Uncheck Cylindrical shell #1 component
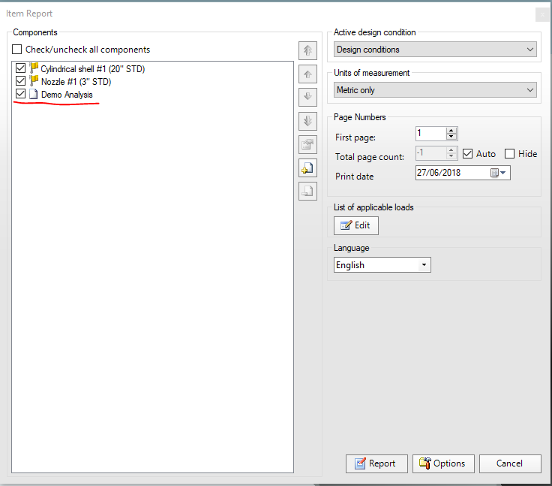Image resolution: width=552 pixels, height=486 pixels. (x=20, y=68)
